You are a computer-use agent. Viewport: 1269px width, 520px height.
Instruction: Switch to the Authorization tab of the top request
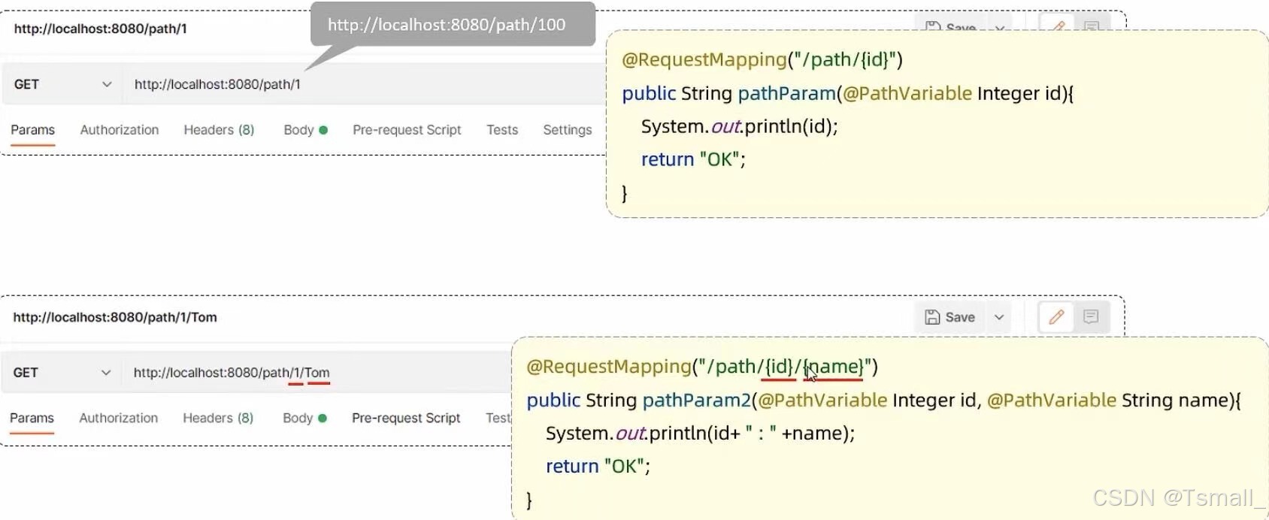click(119, 129)
